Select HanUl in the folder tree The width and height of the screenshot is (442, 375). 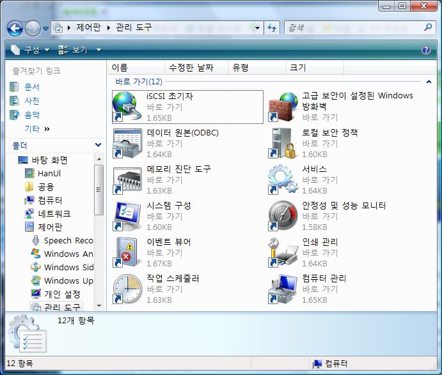tap(49, 173)
